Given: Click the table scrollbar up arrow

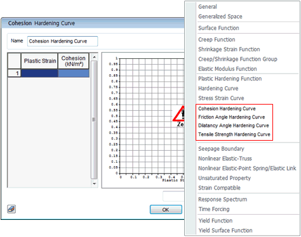Looking at the screenshot, I should [x=95, y=57].
